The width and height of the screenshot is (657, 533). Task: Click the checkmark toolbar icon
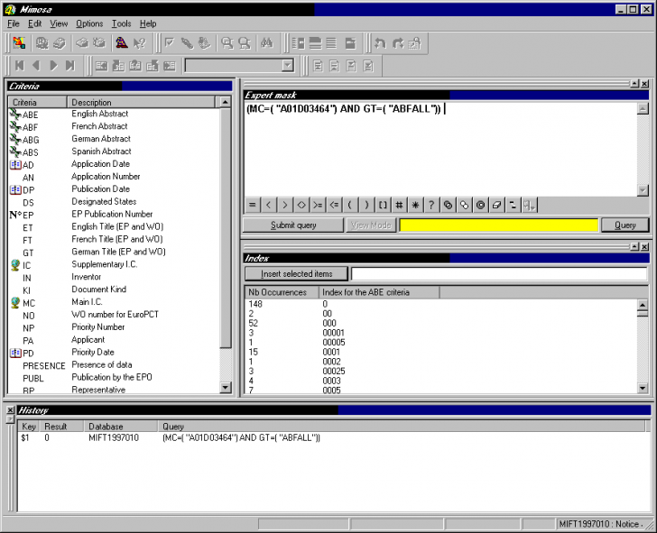pyautogui.click(x=170, y=43)
